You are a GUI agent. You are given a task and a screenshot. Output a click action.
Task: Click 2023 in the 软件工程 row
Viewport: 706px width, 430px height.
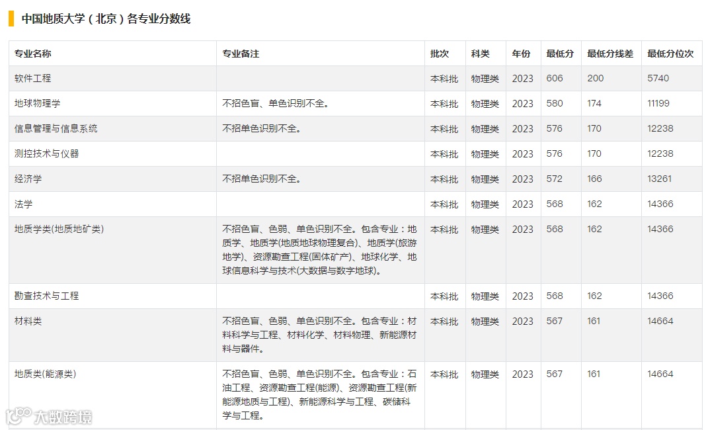click(x=523, y=79)
